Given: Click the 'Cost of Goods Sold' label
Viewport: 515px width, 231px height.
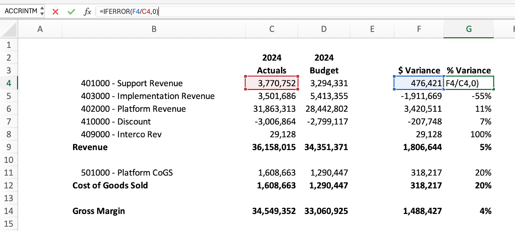Looking at the screenshot, I should coord(110,185).
